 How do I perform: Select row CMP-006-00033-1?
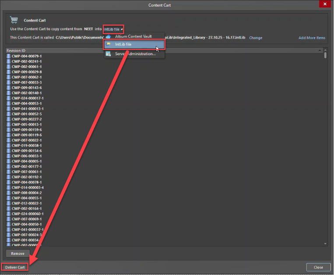coord(165,156)
